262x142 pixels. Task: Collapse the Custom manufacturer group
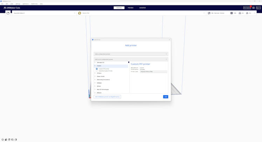95,66
